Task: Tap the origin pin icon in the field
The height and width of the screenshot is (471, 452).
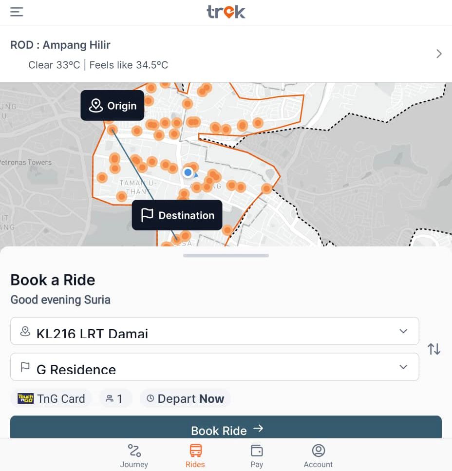Action: [25, 332]
